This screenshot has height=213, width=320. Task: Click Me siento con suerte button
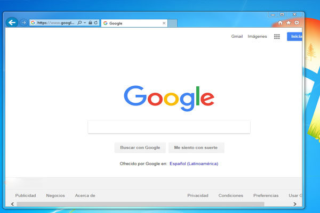click(196, 148)
